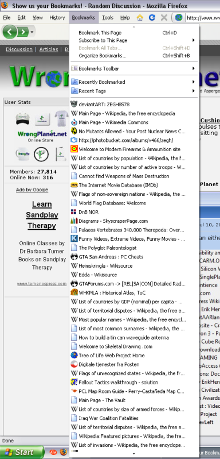The image size is (220, 459).
Task: Click the Wikimedia Commons bookmark icon
Action: 74,122
